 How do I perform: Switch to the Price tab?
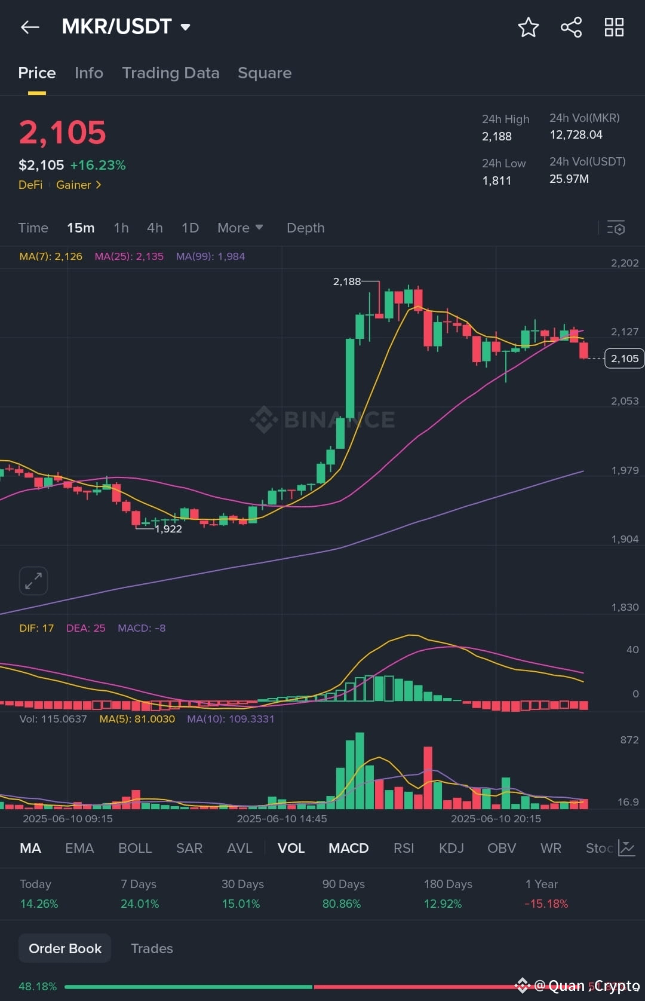pyautogui.click(x=37, y=73)
